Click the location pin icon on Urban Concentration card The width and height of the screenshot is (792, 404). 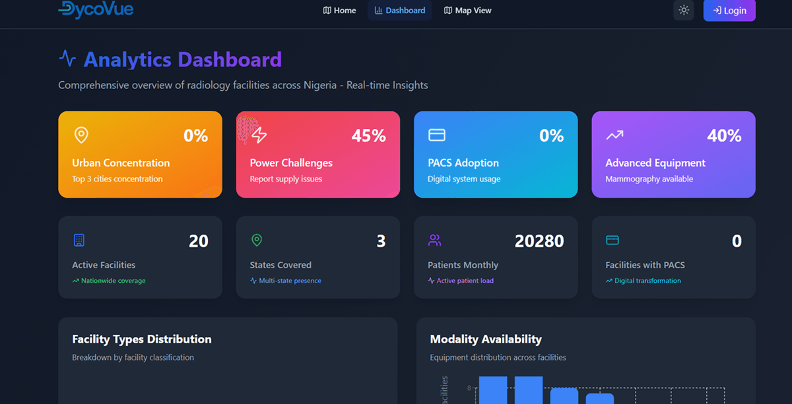(81, 134)
